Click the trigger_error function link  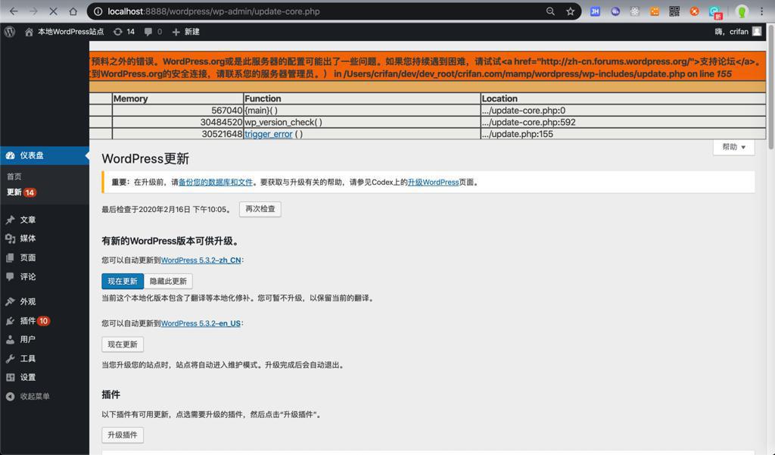click(x=269, y=134)
